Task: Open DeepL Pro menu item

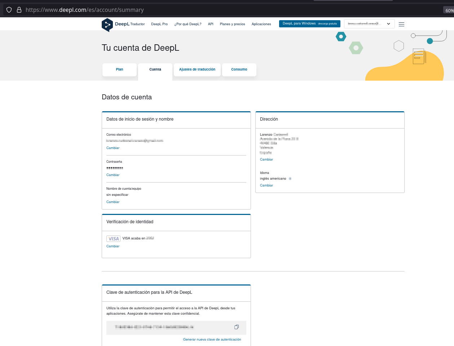Action: click(x=159, y=24)
